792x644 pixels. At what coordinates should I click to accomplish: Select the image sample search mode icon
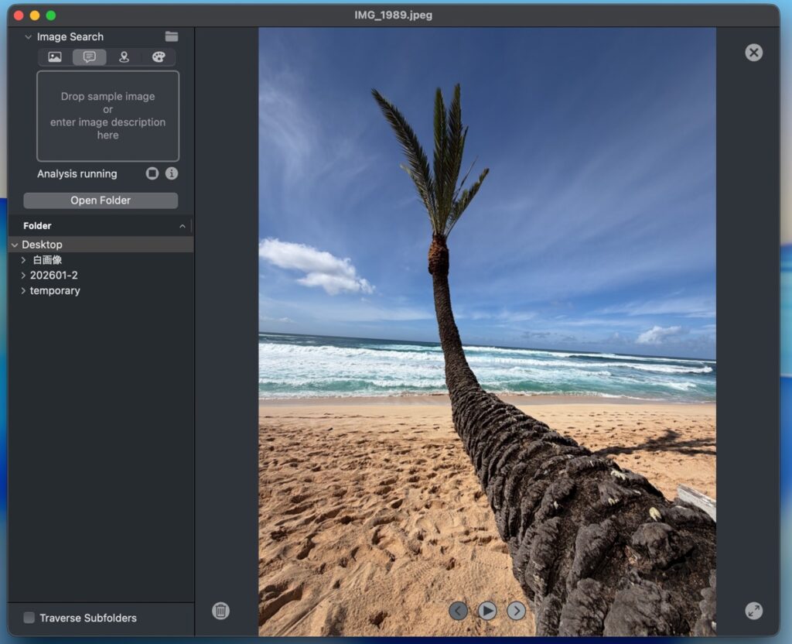[x=55, y=57]
